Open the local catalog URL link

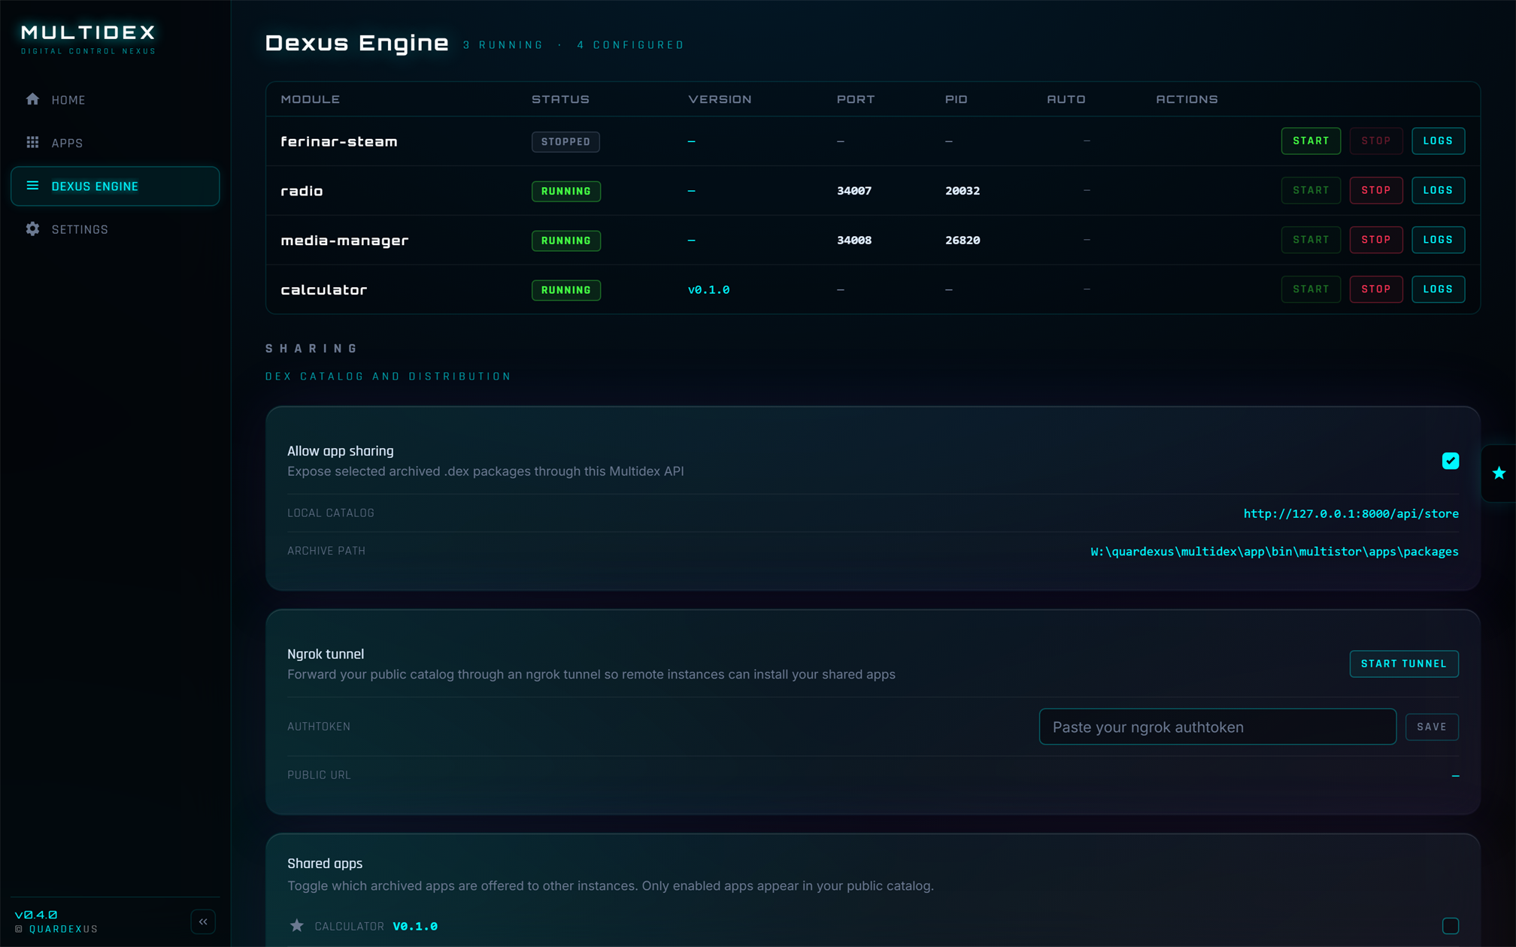point(1351,513)
